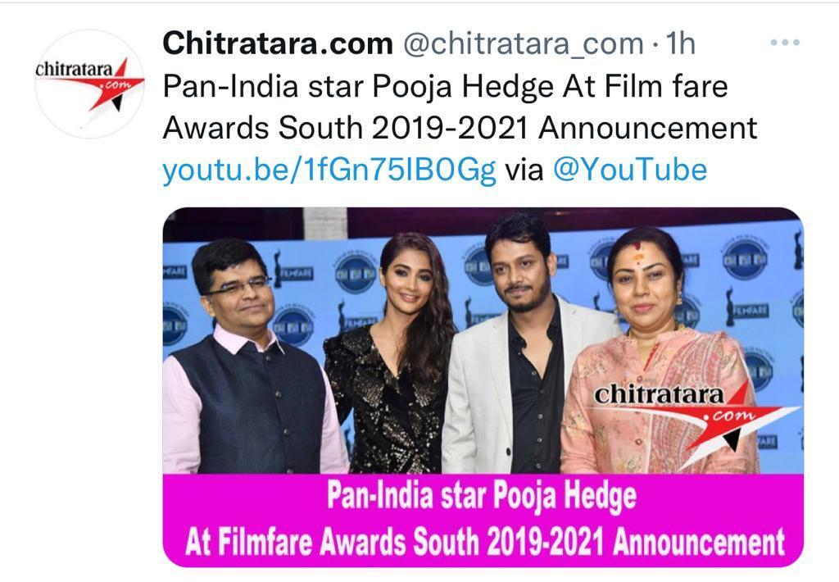Click the Chitratara.com profile avatar

(89, 84)
